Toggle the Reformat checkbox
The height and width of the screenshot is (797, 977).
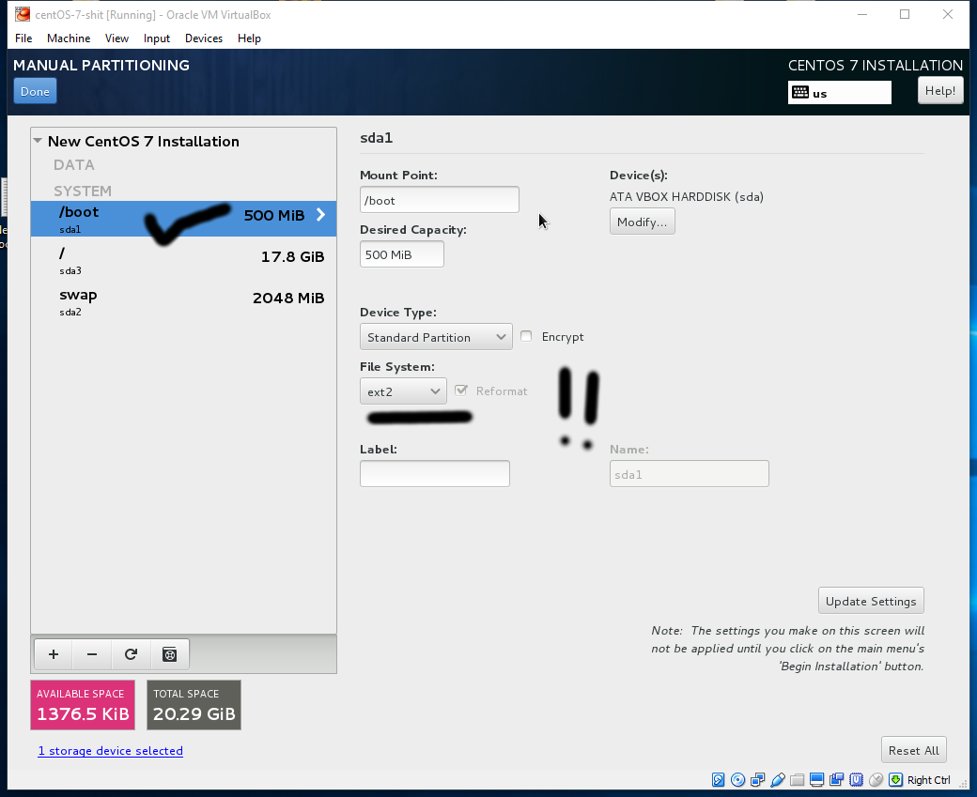click(x=461, y=391)
